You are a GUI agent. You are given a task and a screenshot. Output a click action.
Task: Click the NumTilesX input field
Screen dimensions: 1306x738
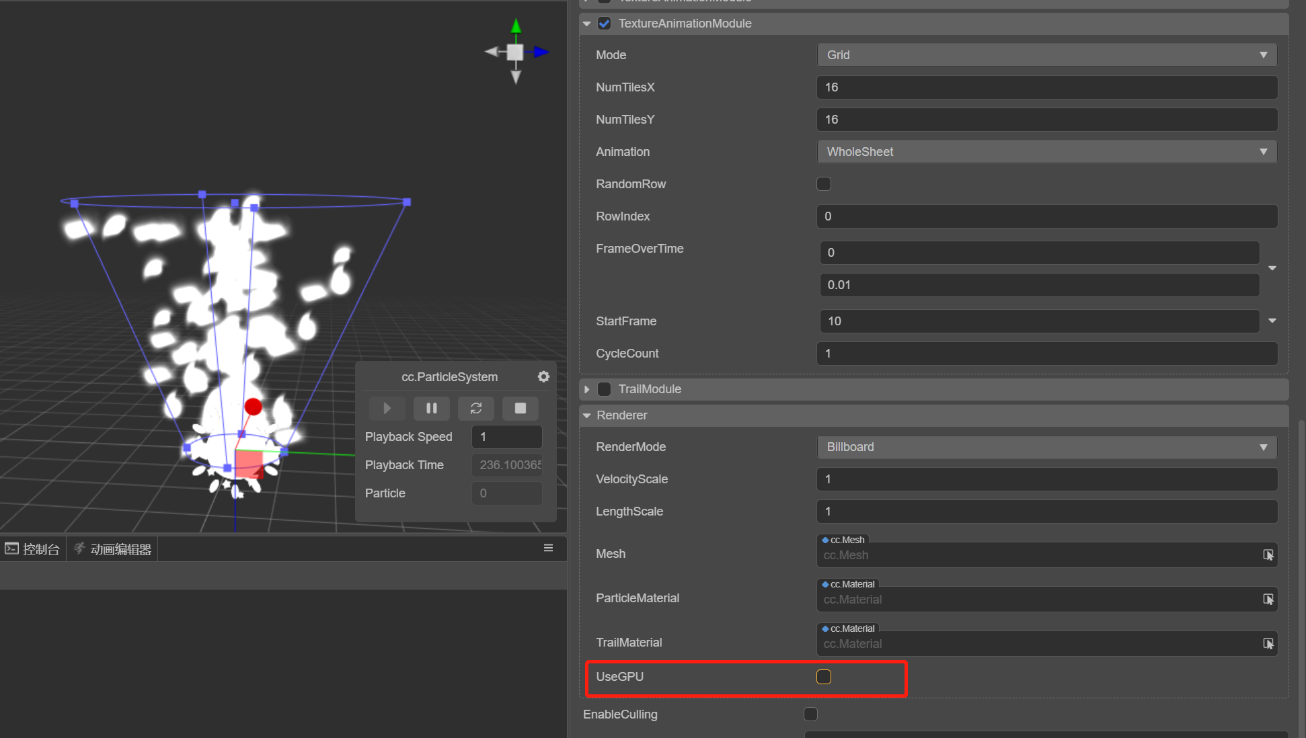pyautogui.click(x=1046, y=87)
